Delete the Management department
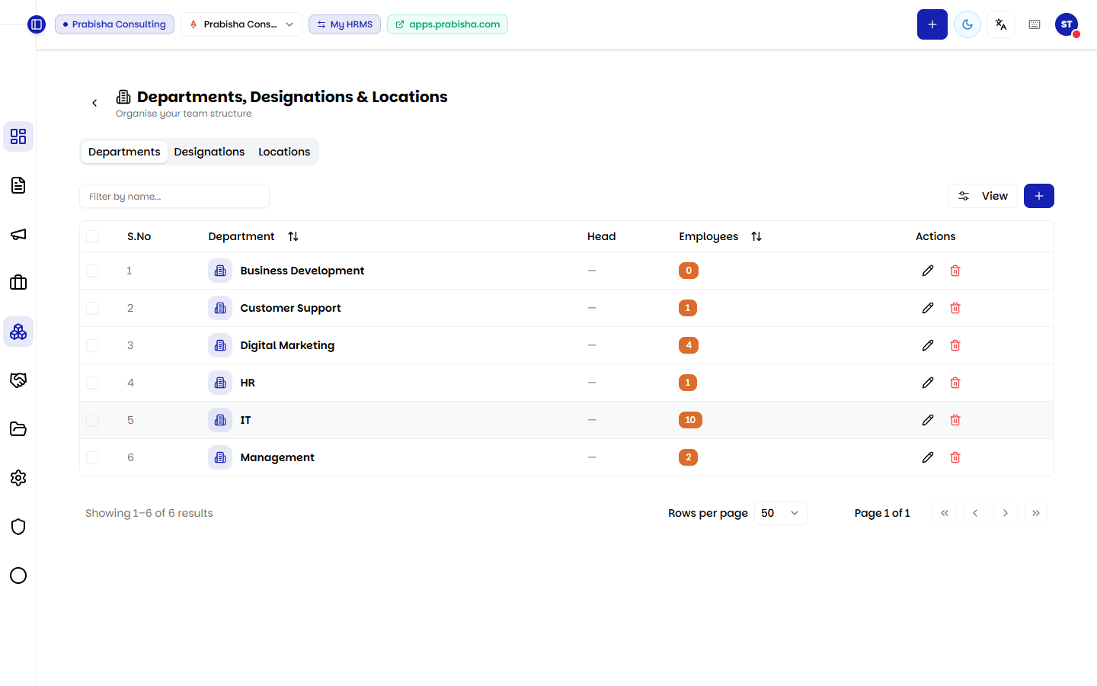Screen dimensions: 1097x686 pos(955,457)
